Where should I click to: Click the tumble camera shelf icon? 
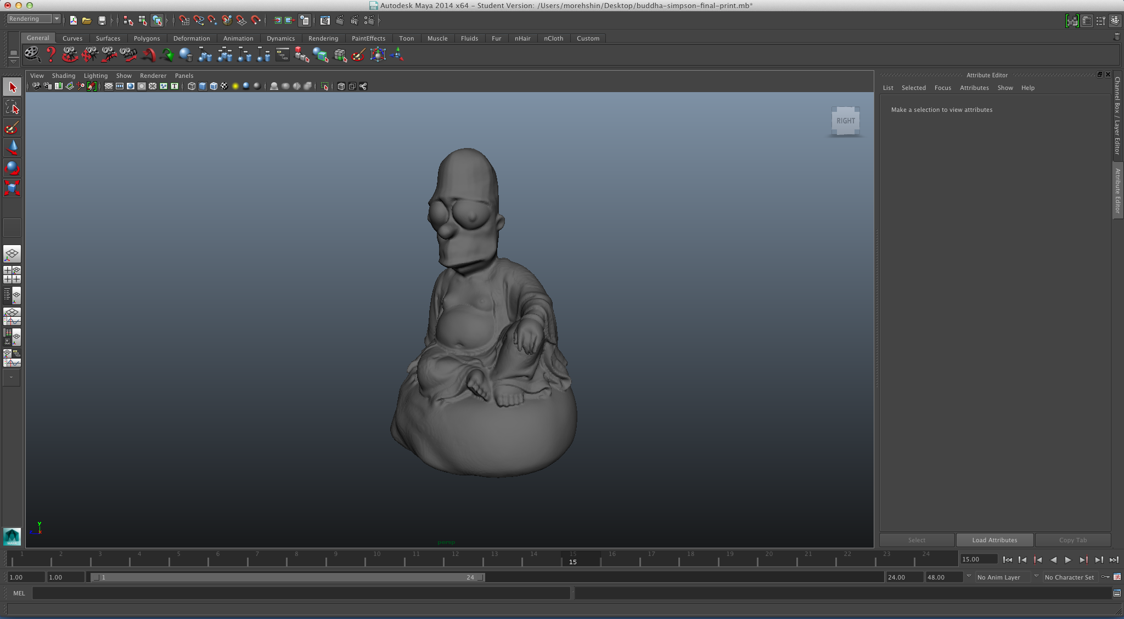[x=70, y=54]
